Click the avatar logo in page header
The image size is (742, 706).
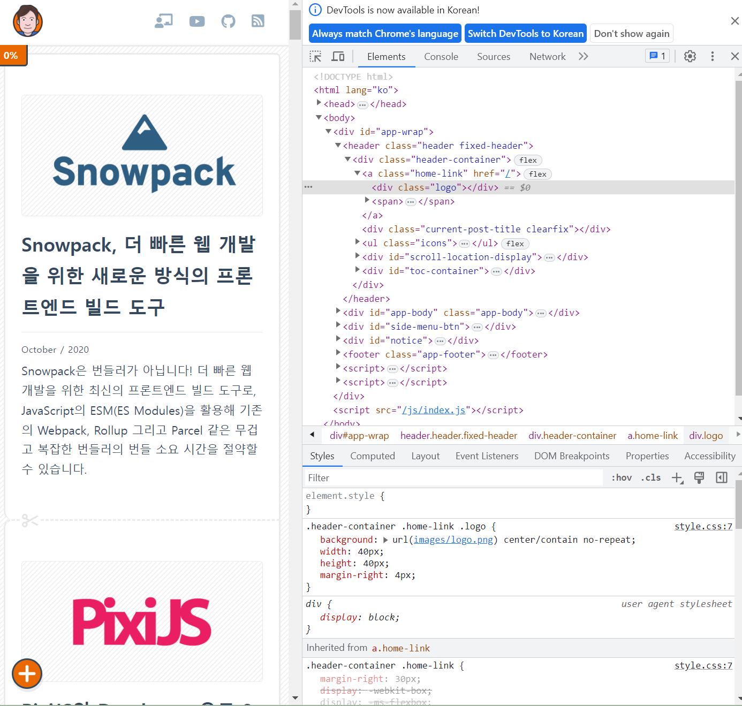click(x=28, y=21)
